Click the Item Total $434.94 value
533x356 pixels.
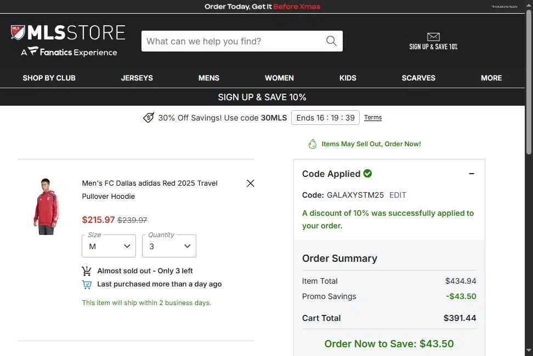pos(461,281)
